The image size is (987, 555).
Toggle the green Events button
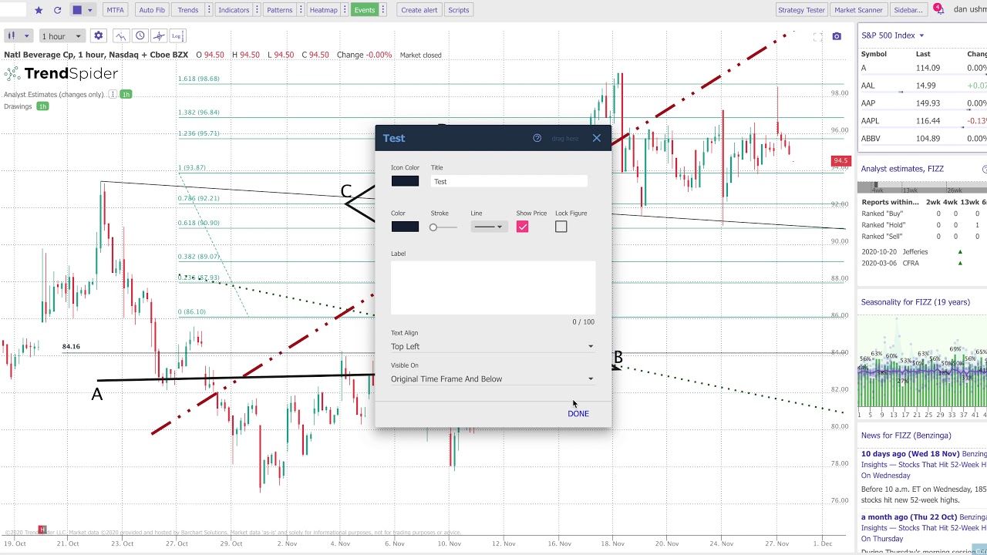(x=364, y=10)
